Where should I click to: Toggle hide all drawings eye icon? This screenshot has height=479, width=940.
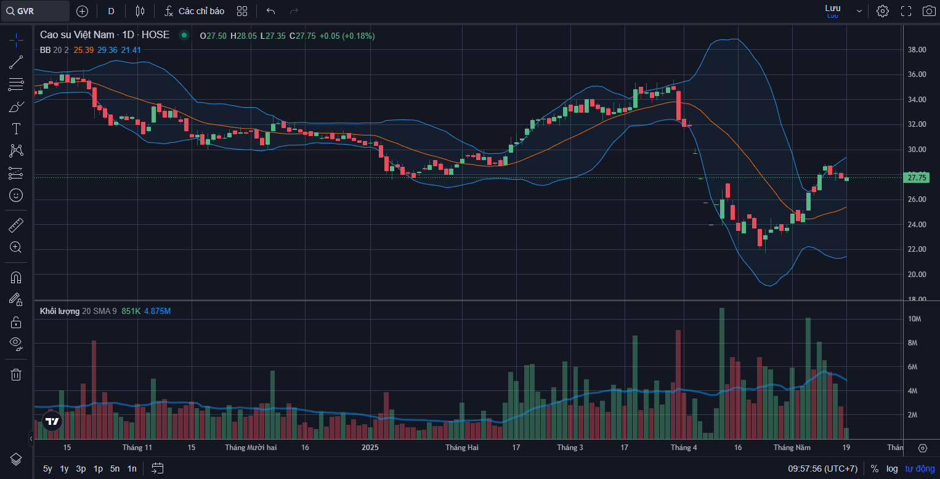(16, 344)
